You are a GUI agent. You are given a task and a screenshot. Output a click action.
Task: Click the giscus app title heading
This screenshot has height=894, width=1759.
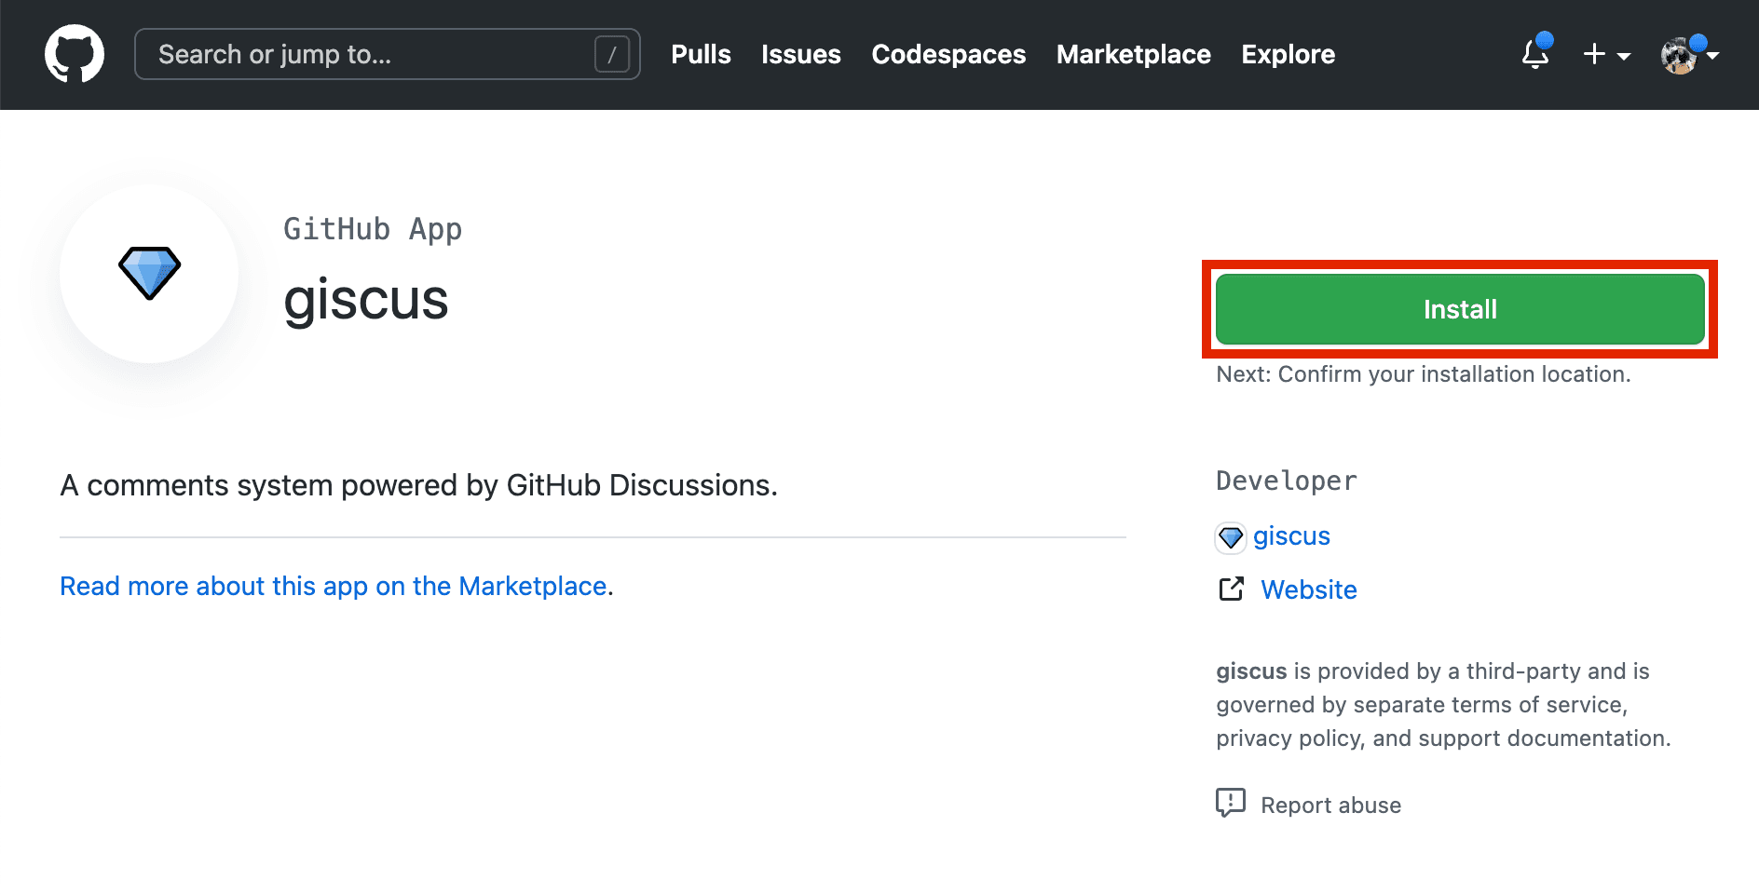click(x=366, y=300)
